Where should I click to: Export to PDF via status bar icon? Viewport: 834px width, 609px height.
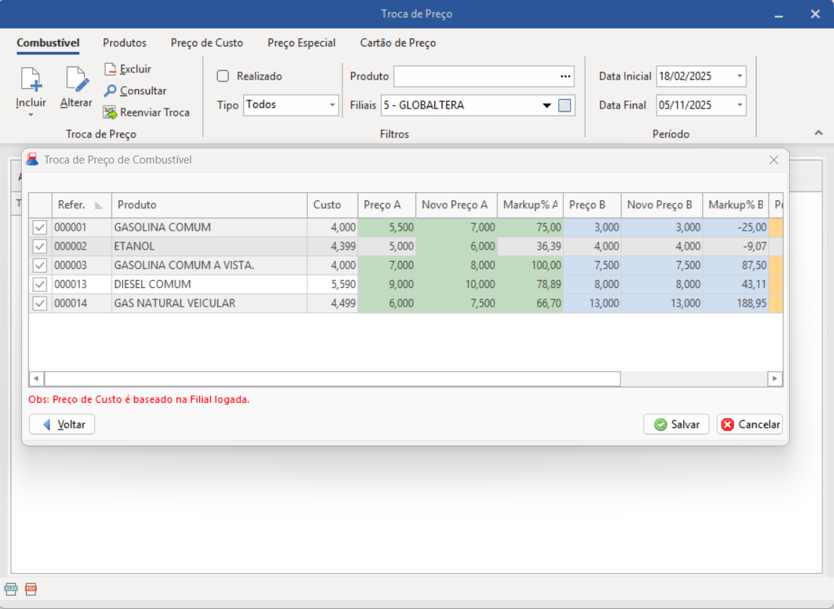30,589
